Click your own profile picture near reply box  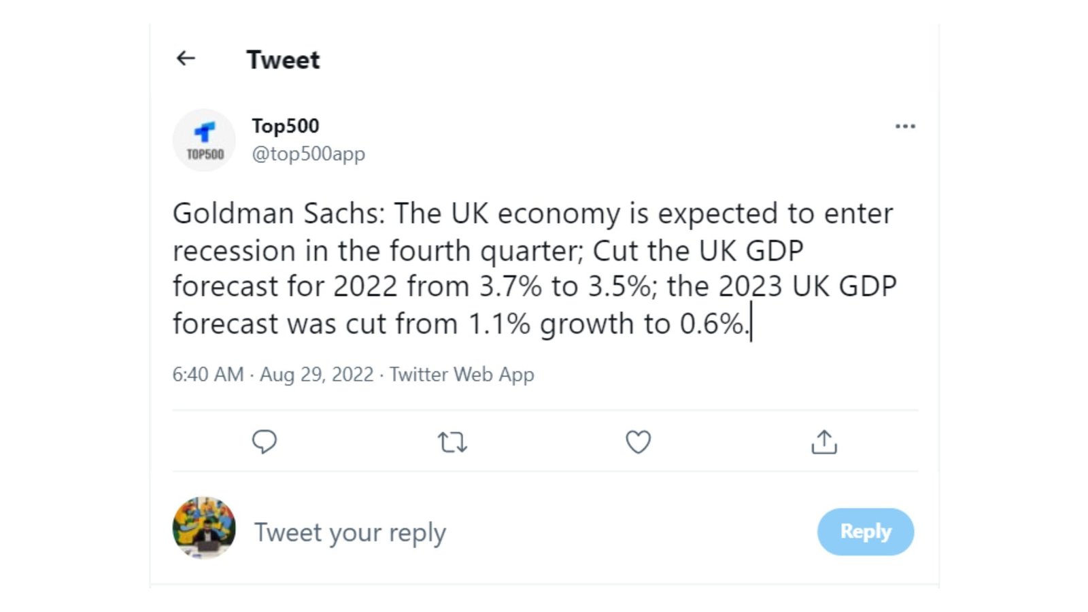point(204,528)
